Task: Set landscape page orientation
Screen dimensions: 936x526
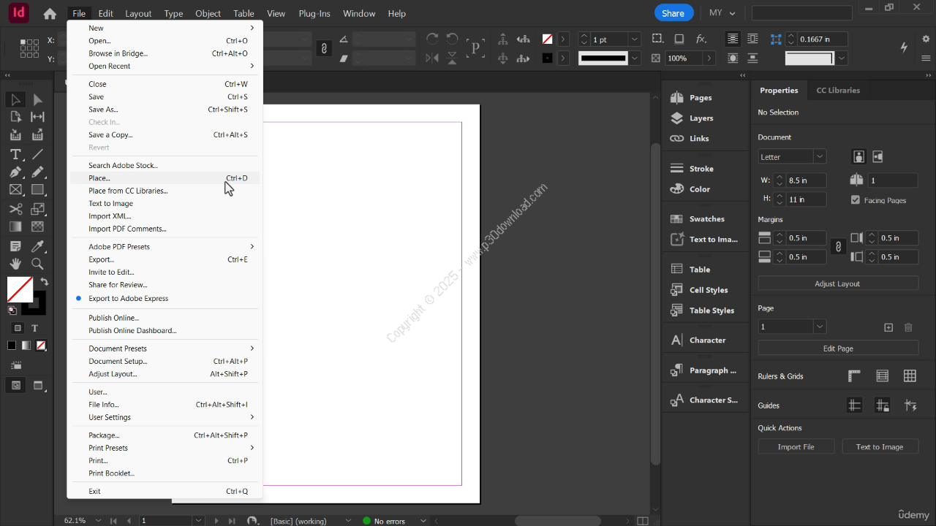Action: point(877,157)
